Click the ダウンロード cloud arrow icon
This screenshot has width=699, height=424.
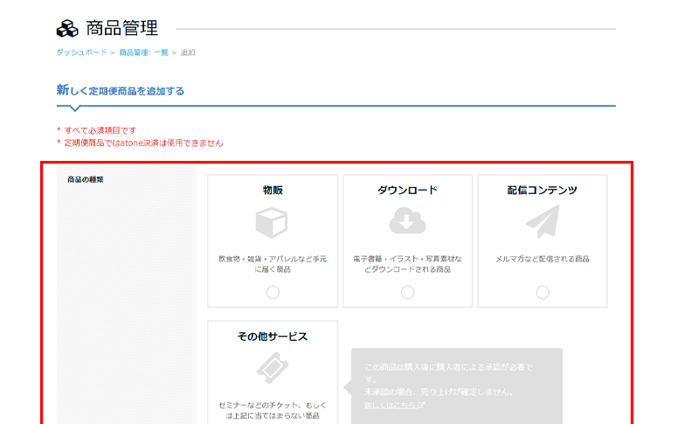coord(407,223)
